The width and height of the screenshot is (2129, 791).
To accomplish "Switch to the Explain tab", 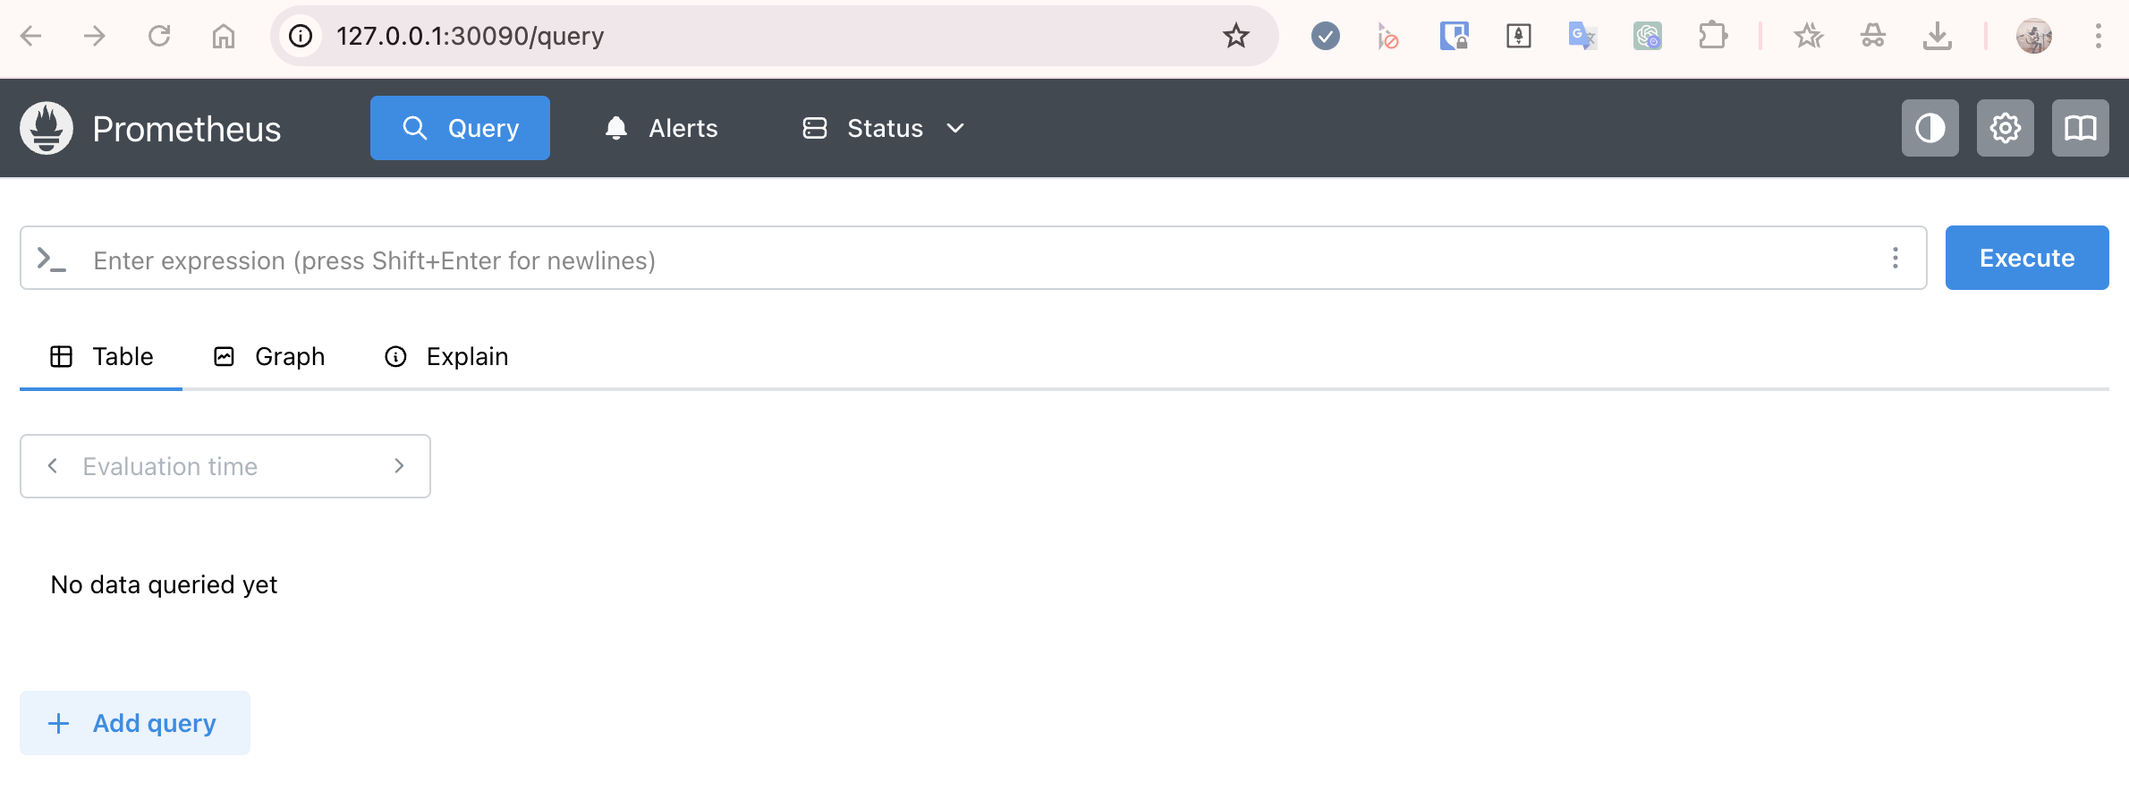I will 446,357.
